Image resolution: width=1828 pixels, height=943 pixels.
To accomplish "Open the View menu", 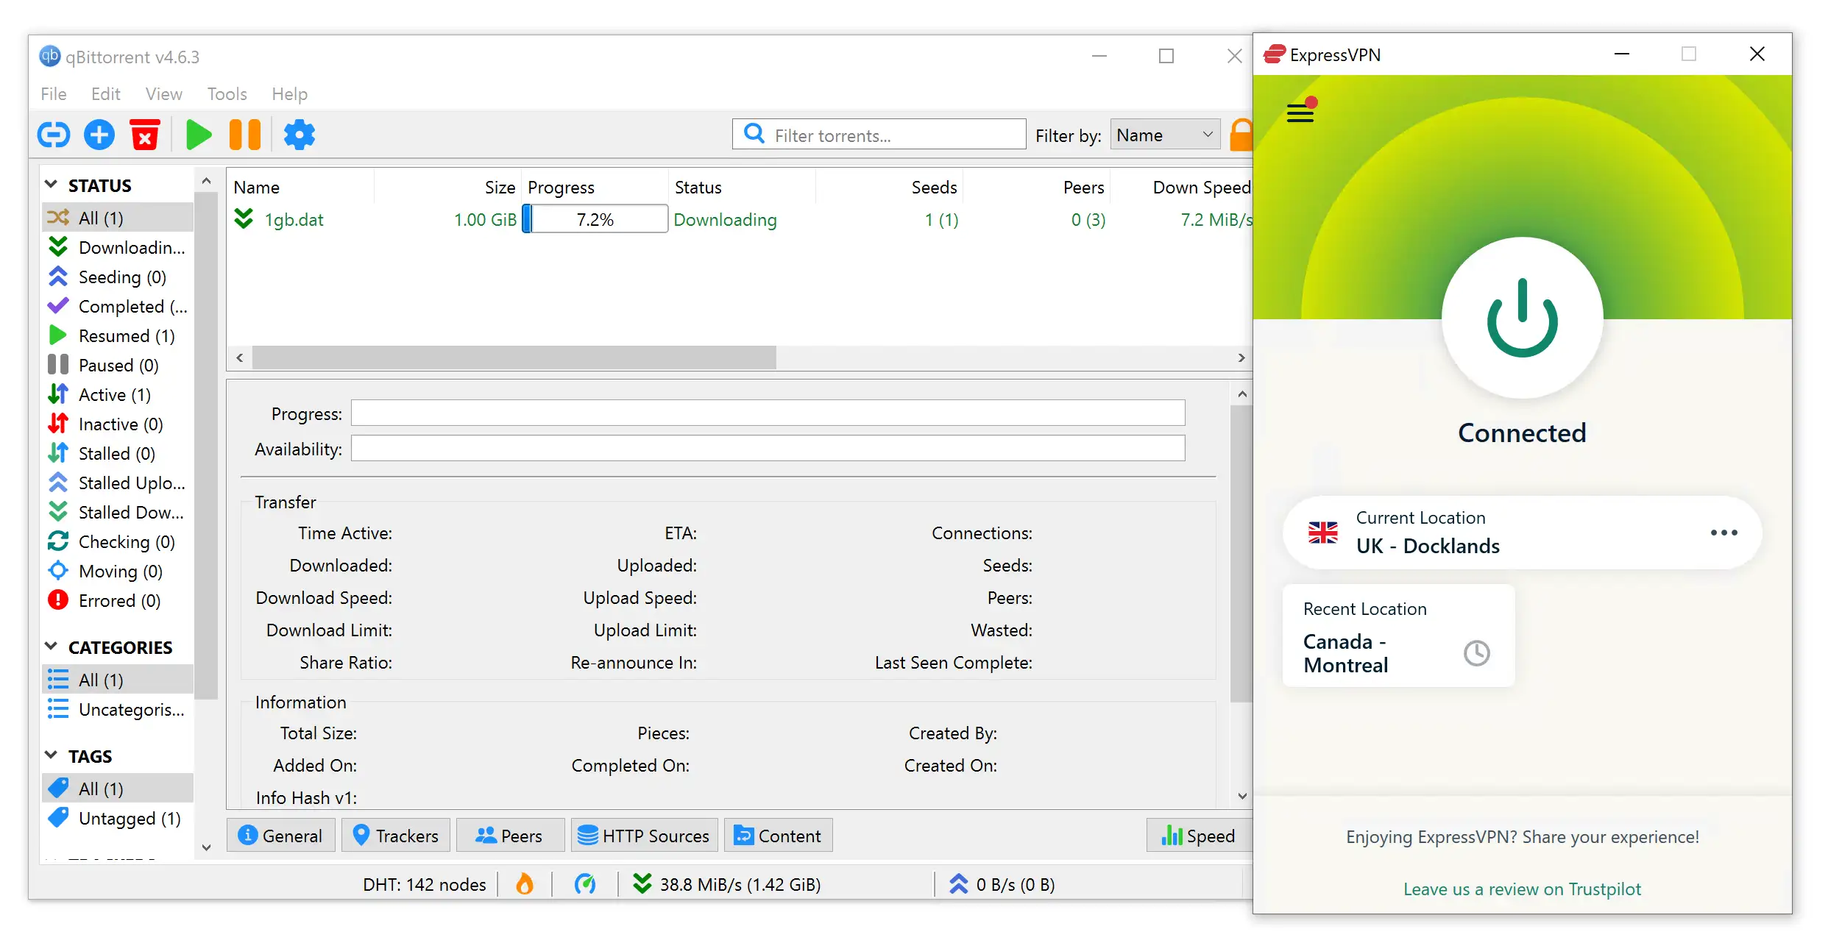I will (x=163, y=93).
